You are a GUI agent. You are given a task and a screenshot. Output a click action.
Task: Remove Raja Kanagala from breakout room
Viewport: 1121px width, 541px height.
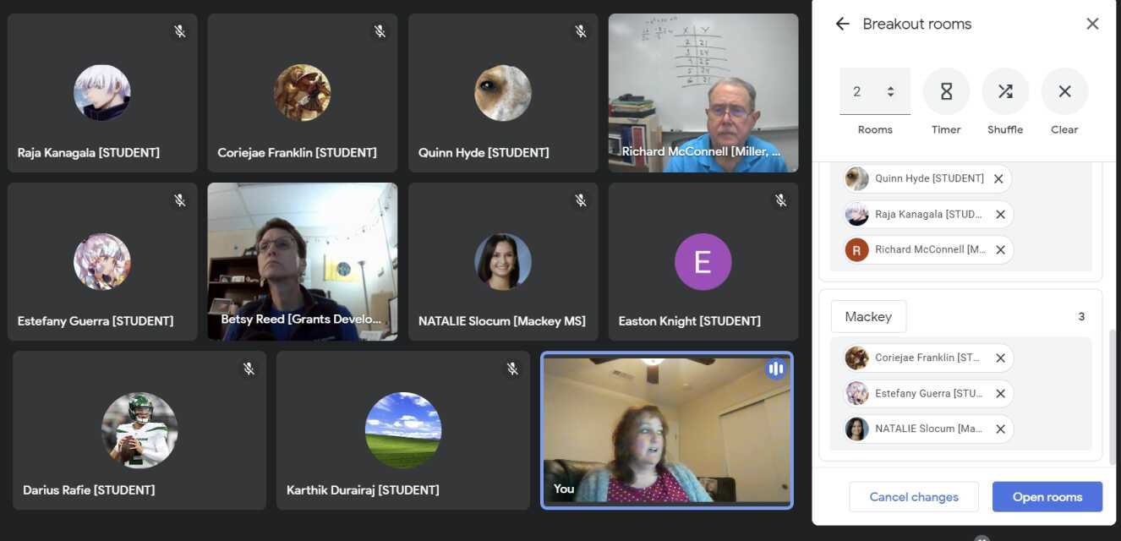tap(1000, 214)
